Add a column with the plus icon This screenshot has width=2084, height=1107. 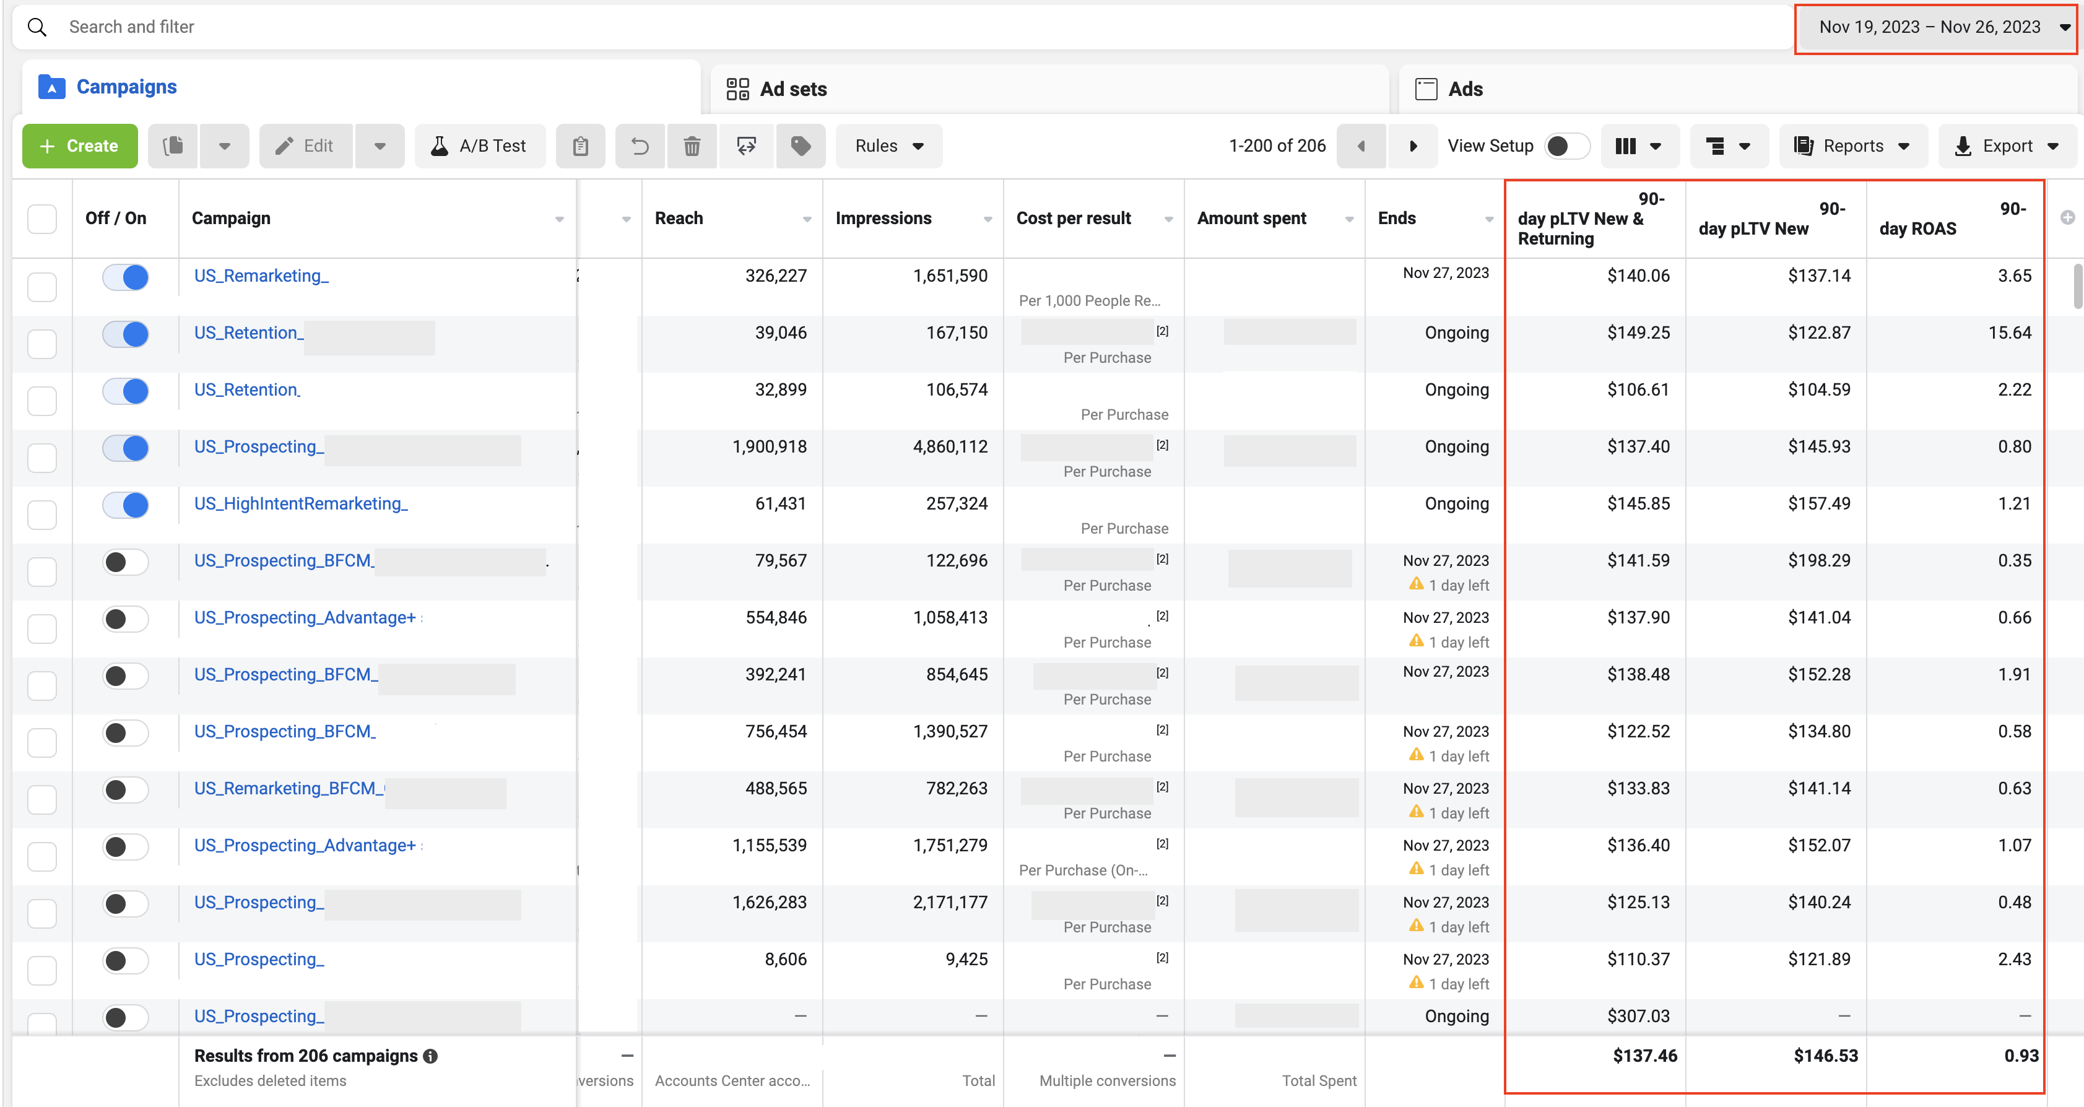click(x=2067, y=218)
